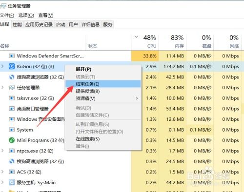Sort by the 内存 column header

click(x=179, y=46)
